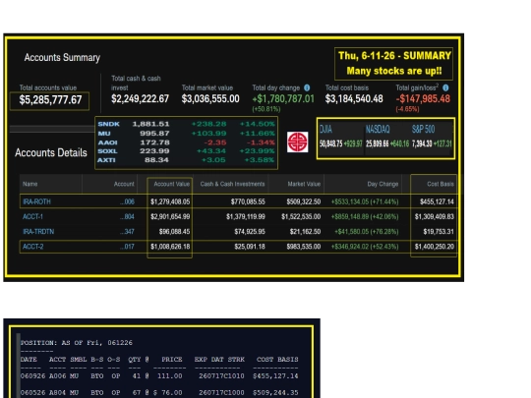
Task: Click the Accounts Details heading
Action: pyautogui.click(x=51, y=152)
